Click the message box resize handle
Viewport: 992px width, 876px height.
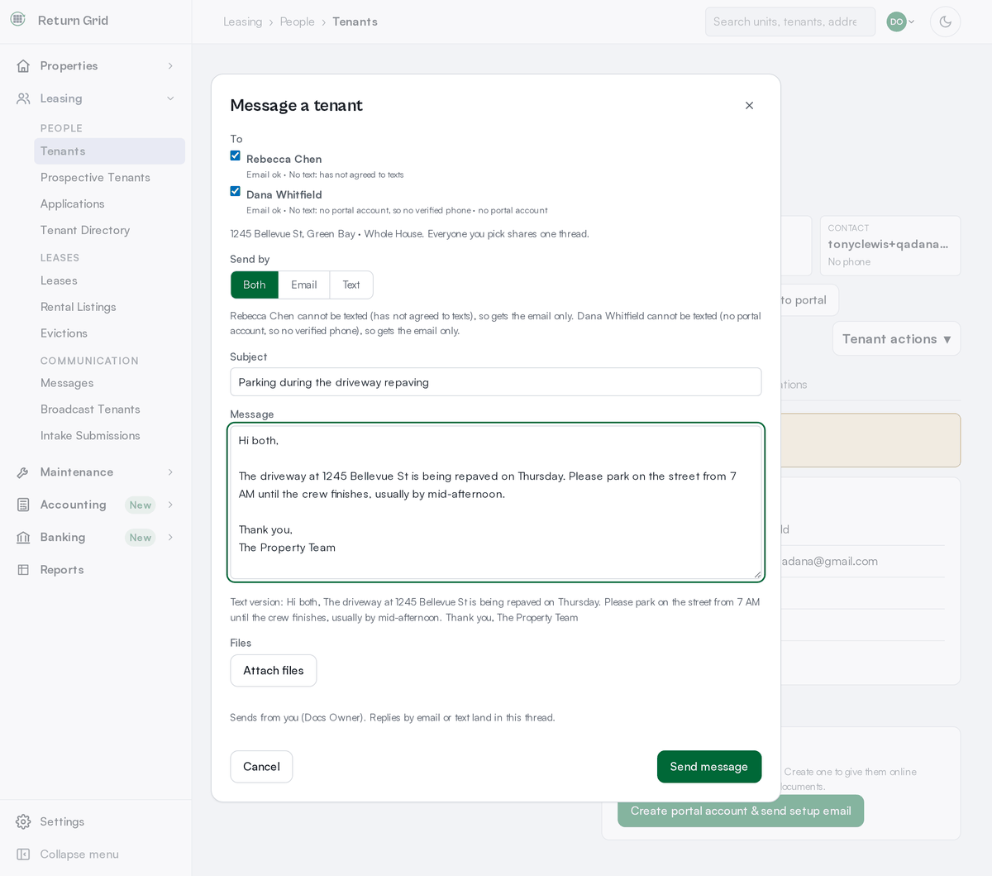[756, 574]
